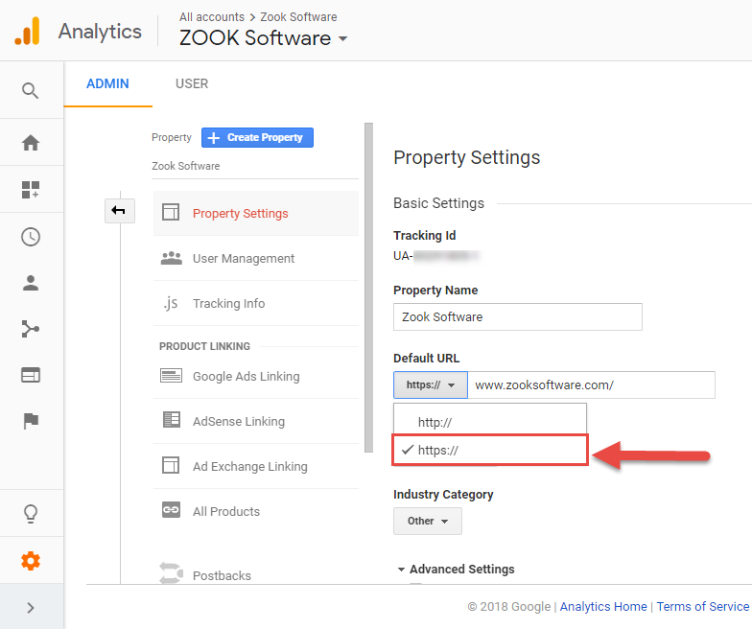Open Customization dashboards icon
752x629 pixels.
pos(31,190)
